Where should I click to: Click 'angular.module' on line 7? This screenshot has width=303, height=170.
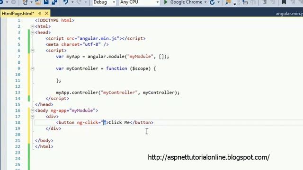(x=106, y=57)
